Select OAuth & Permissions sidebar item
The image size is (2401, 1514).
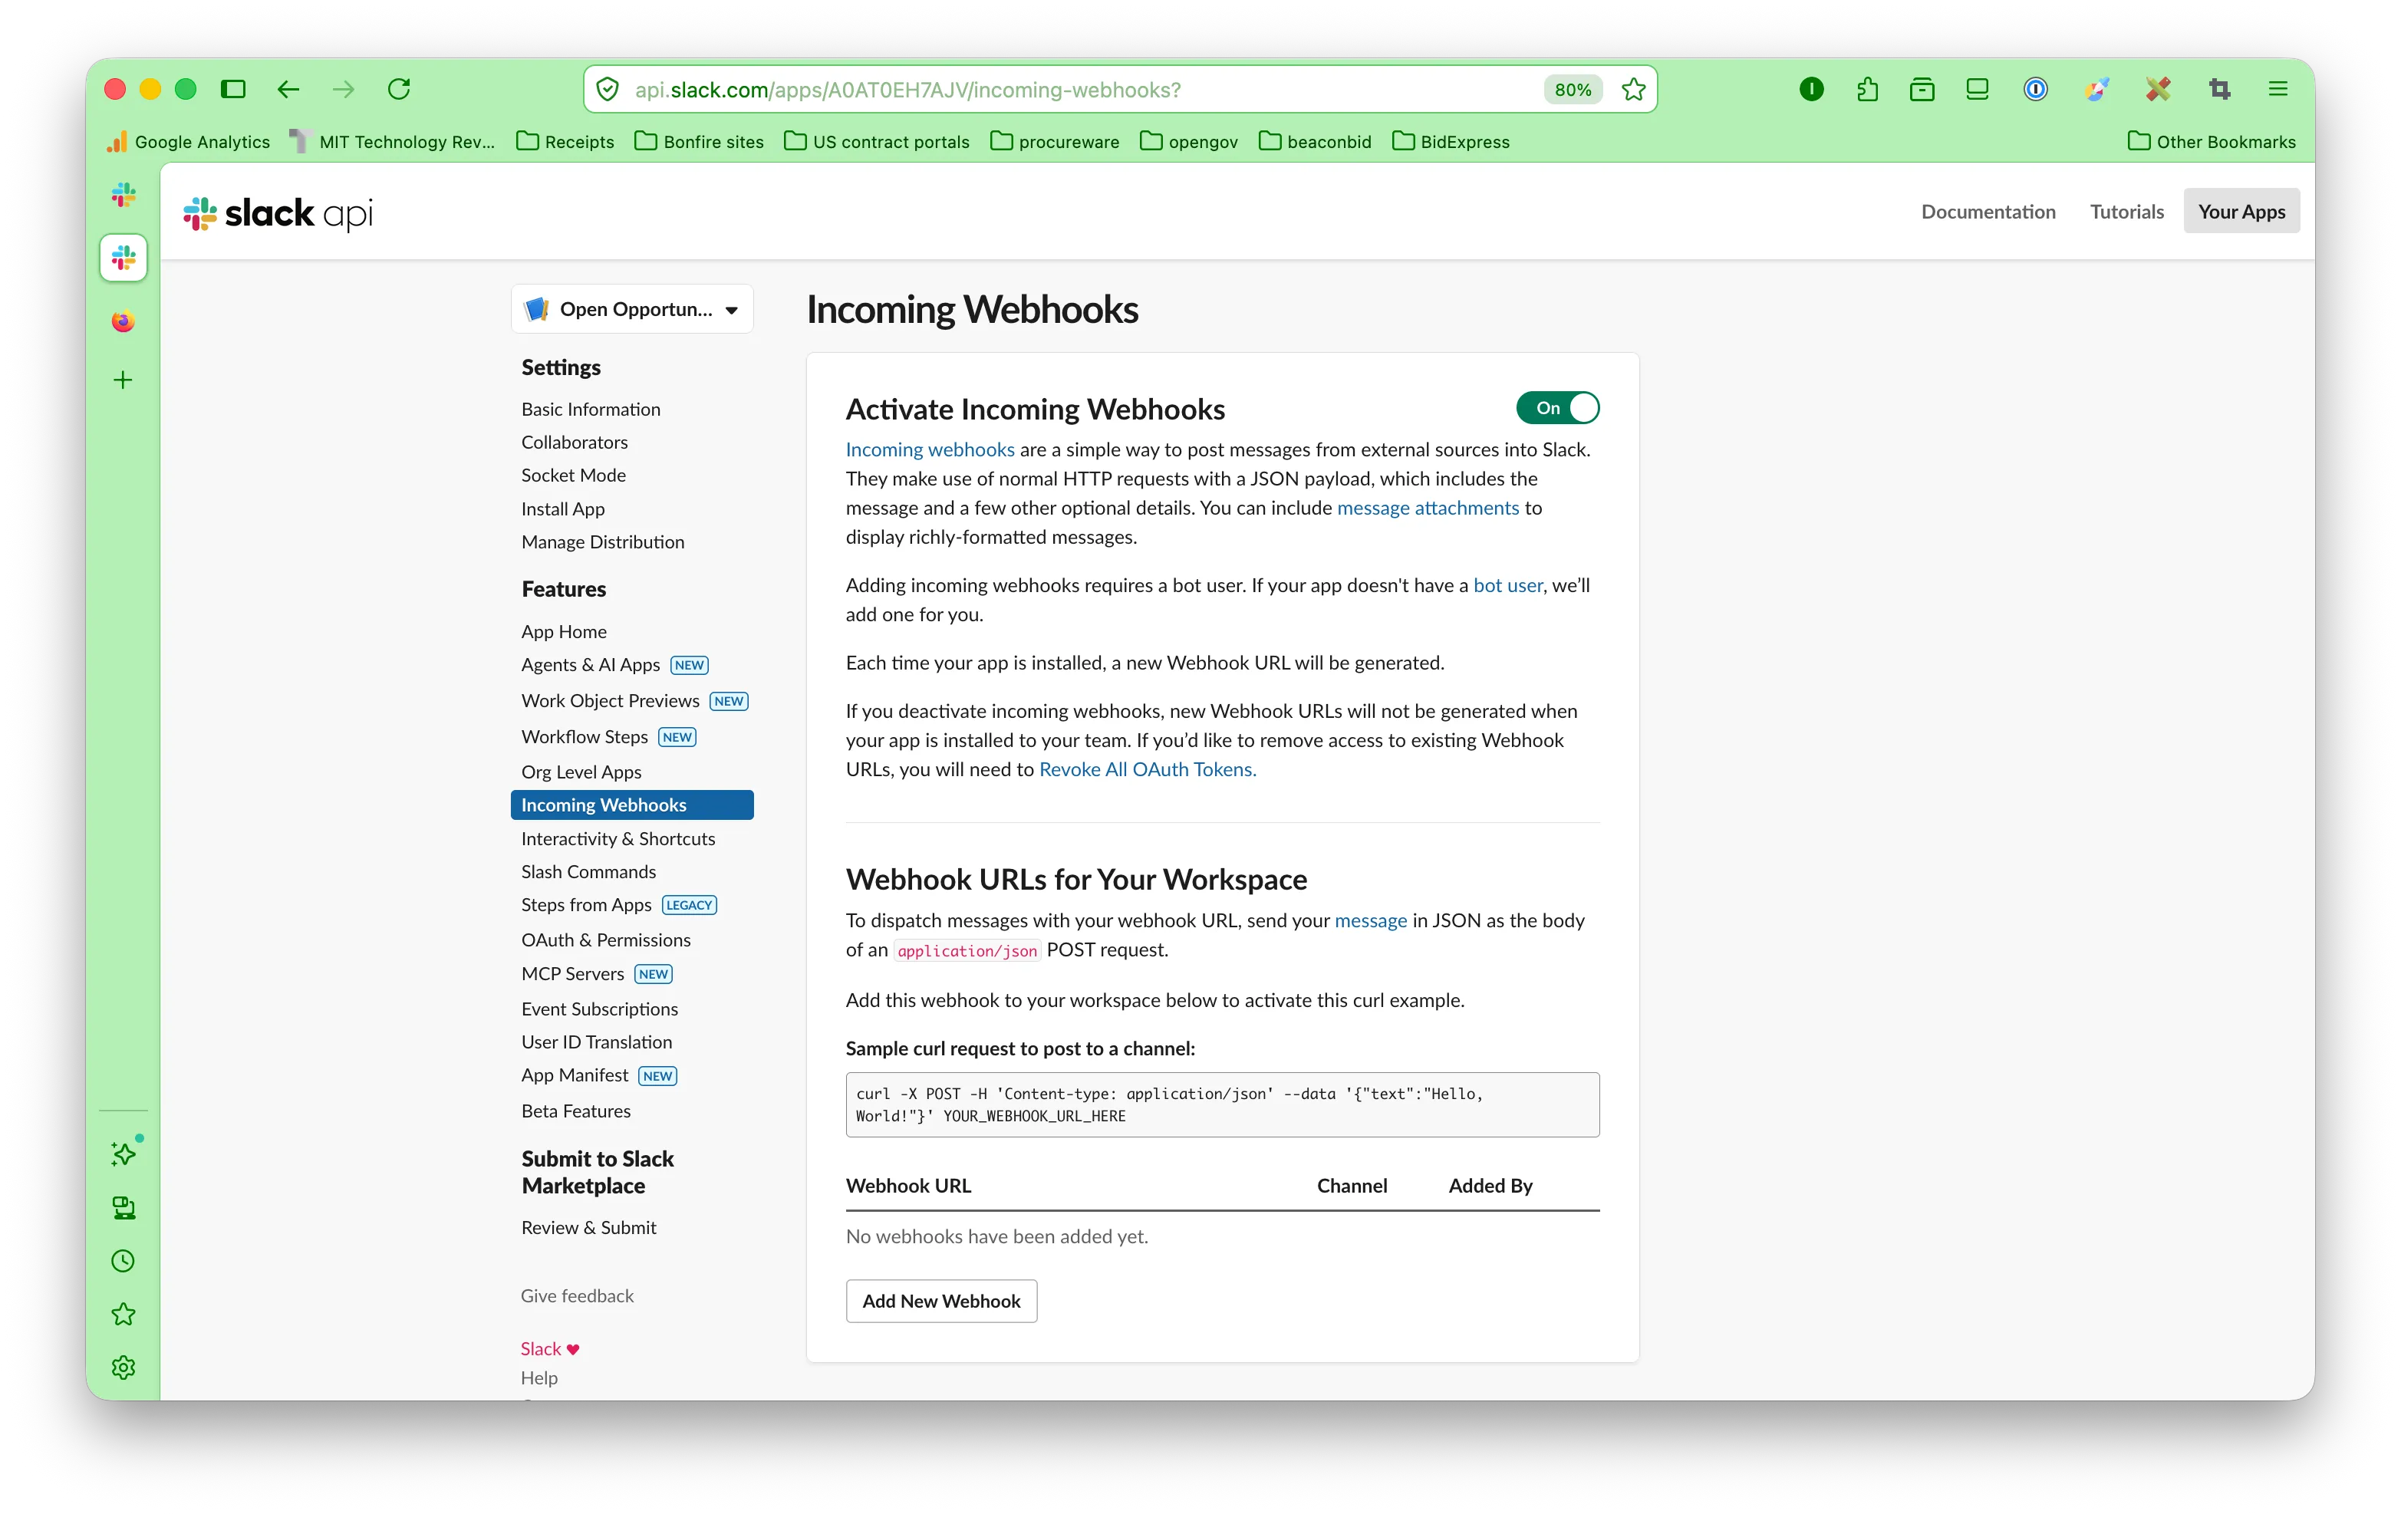coord(605,940)
